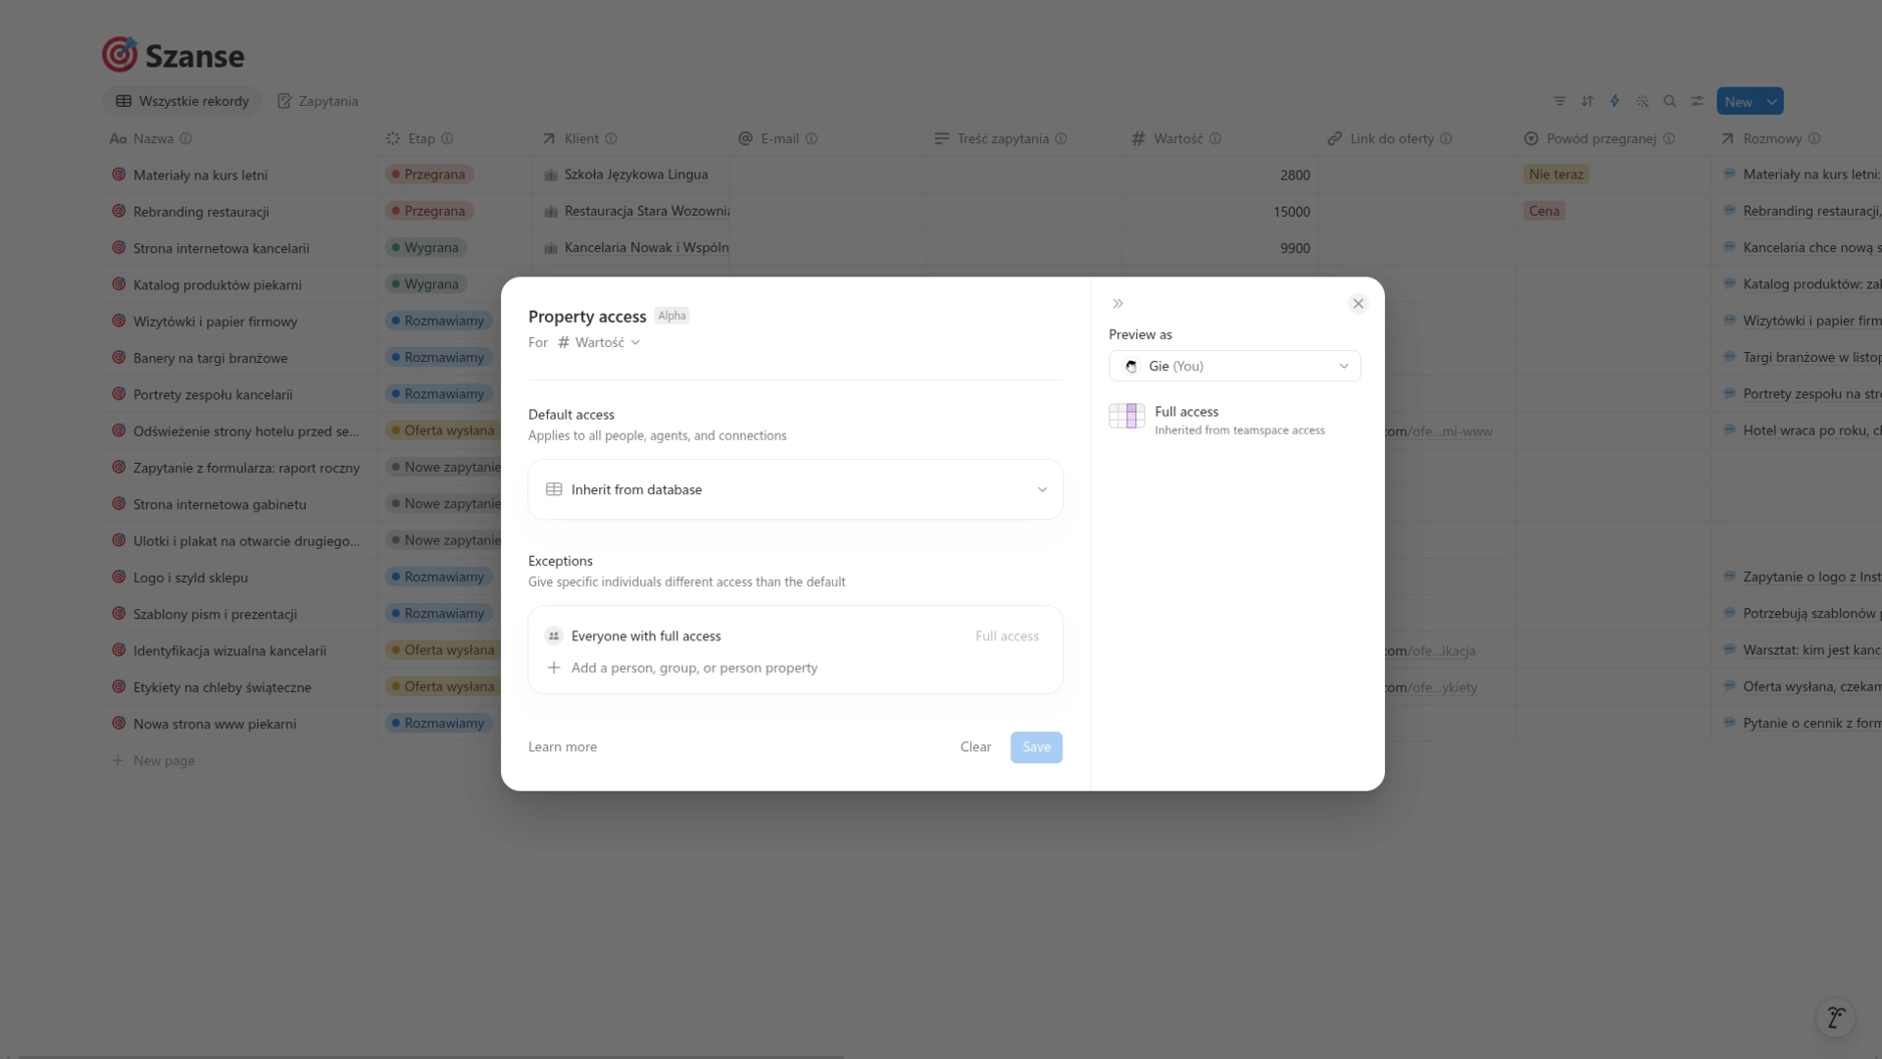This screenshot has height=1059, width=1882.
Task: Open Full access menu for Everyone row
Action: [1007, 636]
